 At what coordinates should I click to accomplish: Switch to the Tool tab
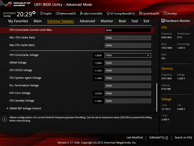pos(135,21)
